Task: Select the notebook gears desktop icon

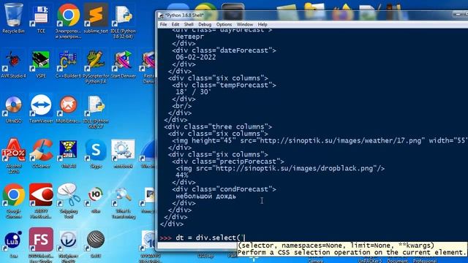Action: [x=124, y=153]
